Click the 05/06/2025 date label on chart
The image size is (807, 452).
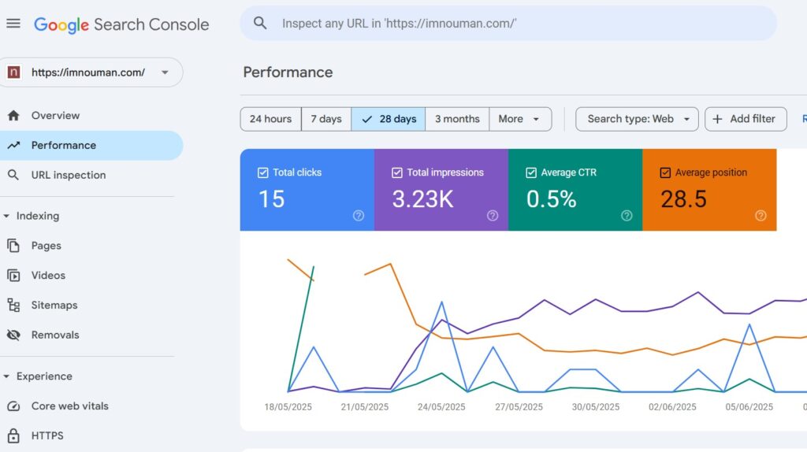749,407
